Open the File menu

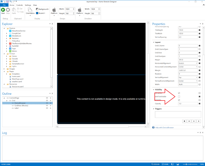coord(4,5)
